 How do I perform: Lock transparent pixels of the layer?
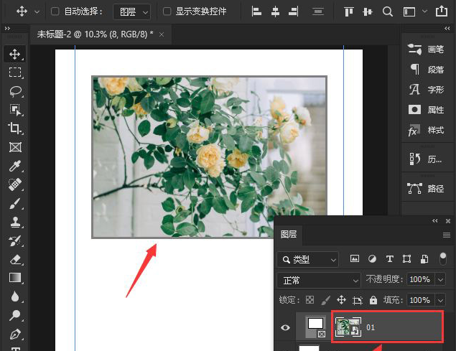coord(310,300)
